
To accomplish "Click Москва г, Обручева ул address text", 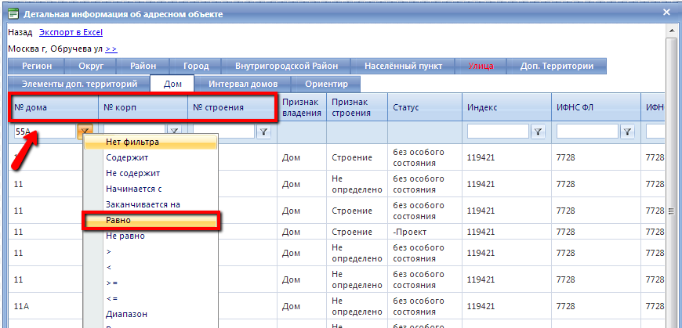I will [55, 49].
